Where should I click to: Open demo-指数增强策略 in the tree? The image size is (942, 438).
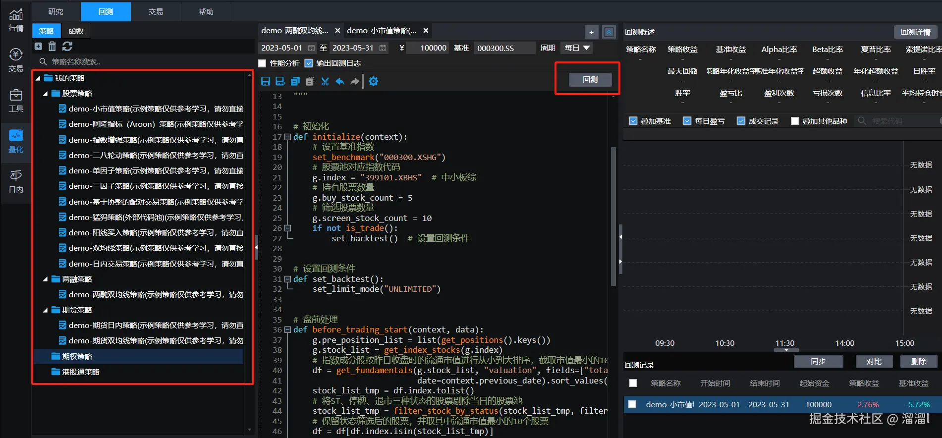[152, 140]
